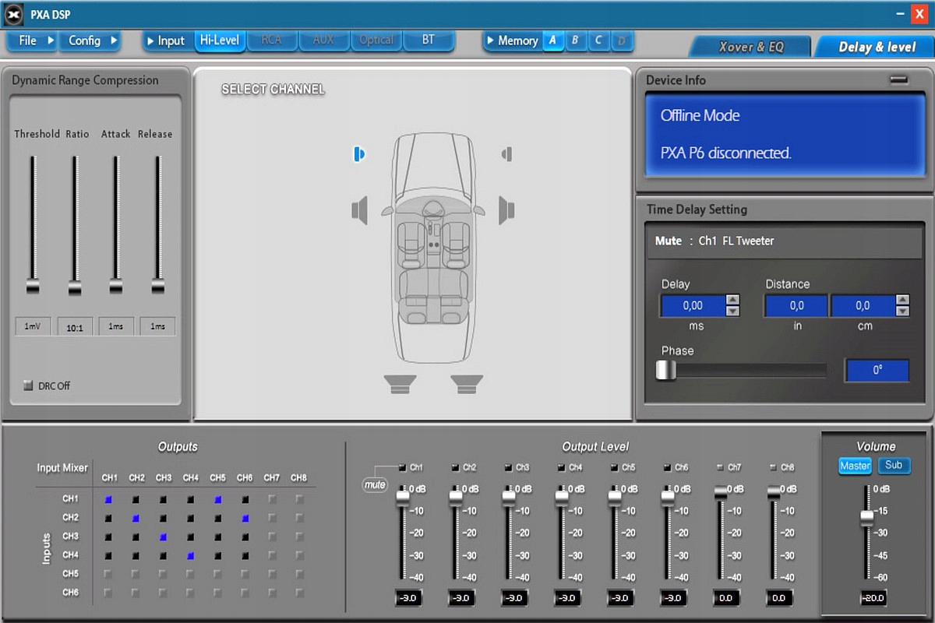The image size is (935, 623).
Task: Choose the Hi-Level input source
Action: point(220,40)
